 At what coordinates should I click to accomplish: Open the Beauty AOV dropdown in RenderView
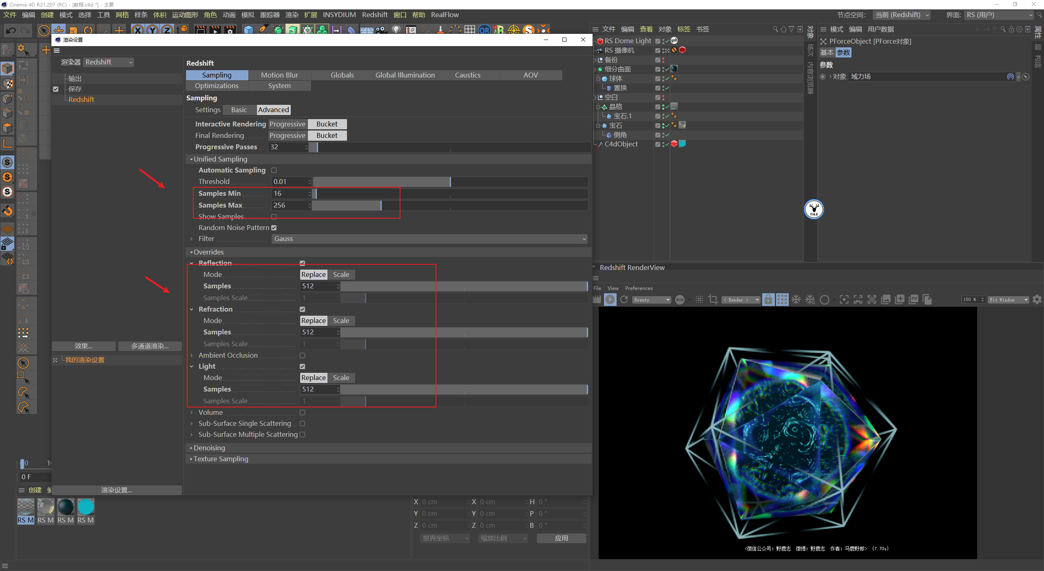tap(652, 300)
